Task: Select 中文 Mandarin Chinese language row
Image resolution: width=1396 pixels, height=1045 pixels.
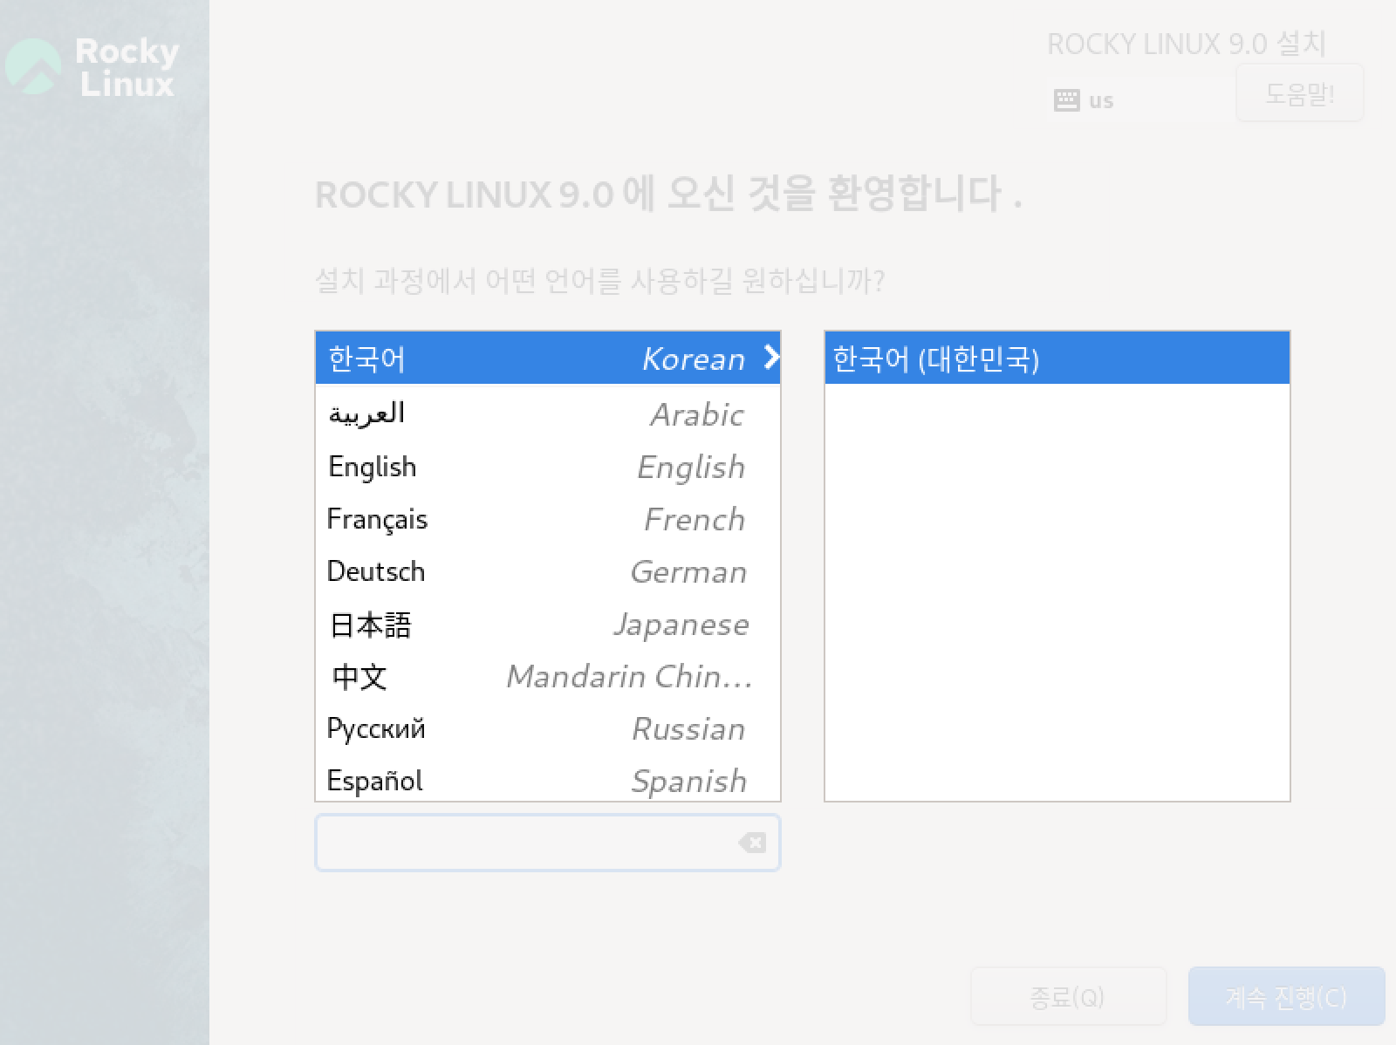Action: [547, 676]
